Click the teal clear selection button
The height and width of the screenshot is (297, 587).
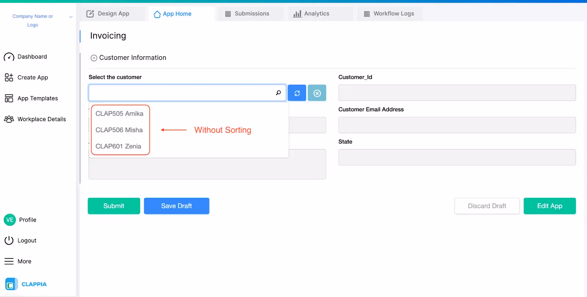pos(317,93)
